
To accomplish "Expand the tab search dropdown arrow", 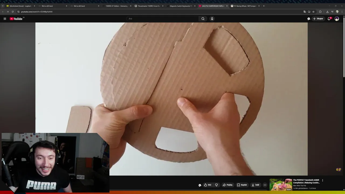I will tap(3, 6).
